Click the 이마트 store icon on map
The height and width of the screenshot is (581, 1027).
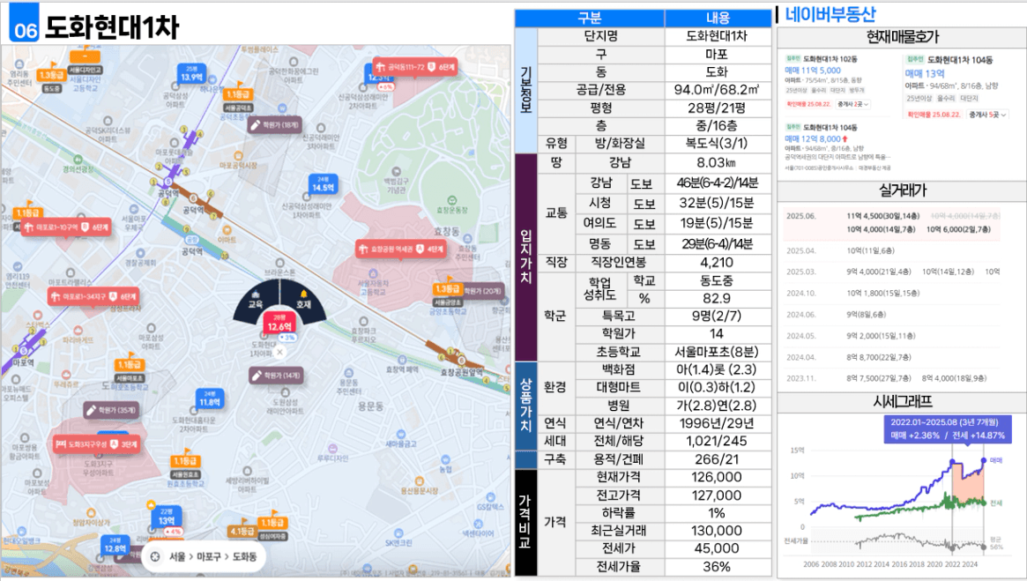(x=227, y=231)
